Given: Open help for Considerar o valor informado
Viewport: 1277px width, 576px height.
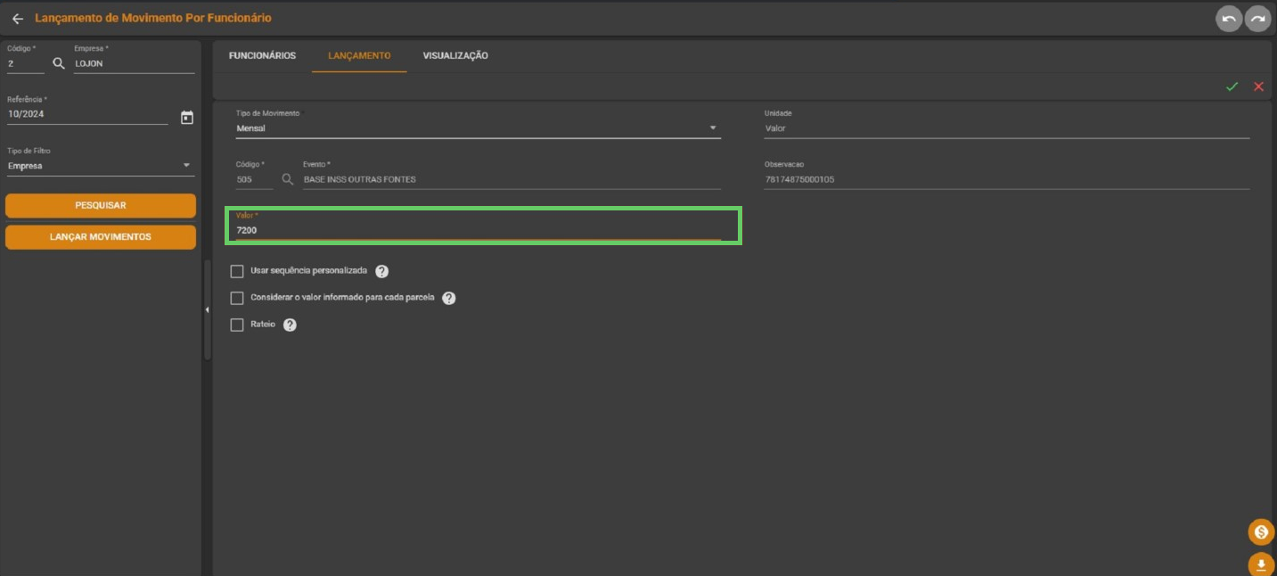Looking at the screenshot, I should point(449,298).
